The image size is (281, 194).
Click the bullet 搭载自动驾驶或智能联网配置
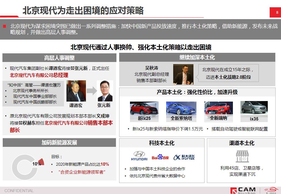click(240, 129)
